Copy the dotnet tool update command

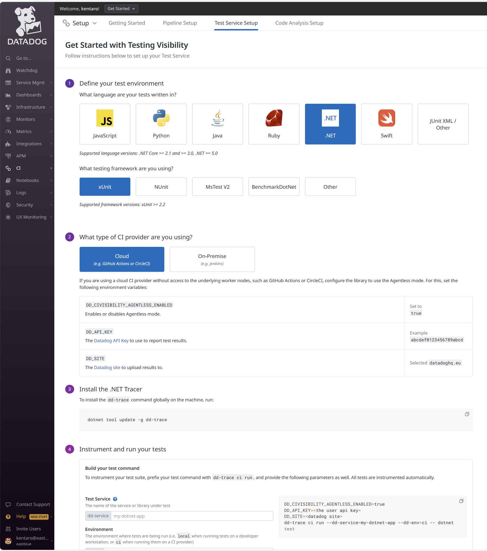(x=467, y=414)
